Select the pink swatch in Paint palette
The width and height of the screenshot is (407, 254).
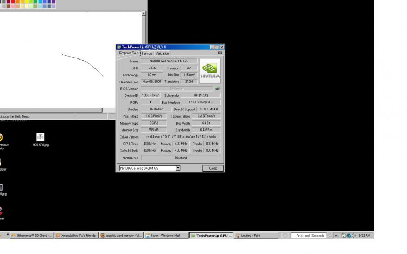point(13,6)
